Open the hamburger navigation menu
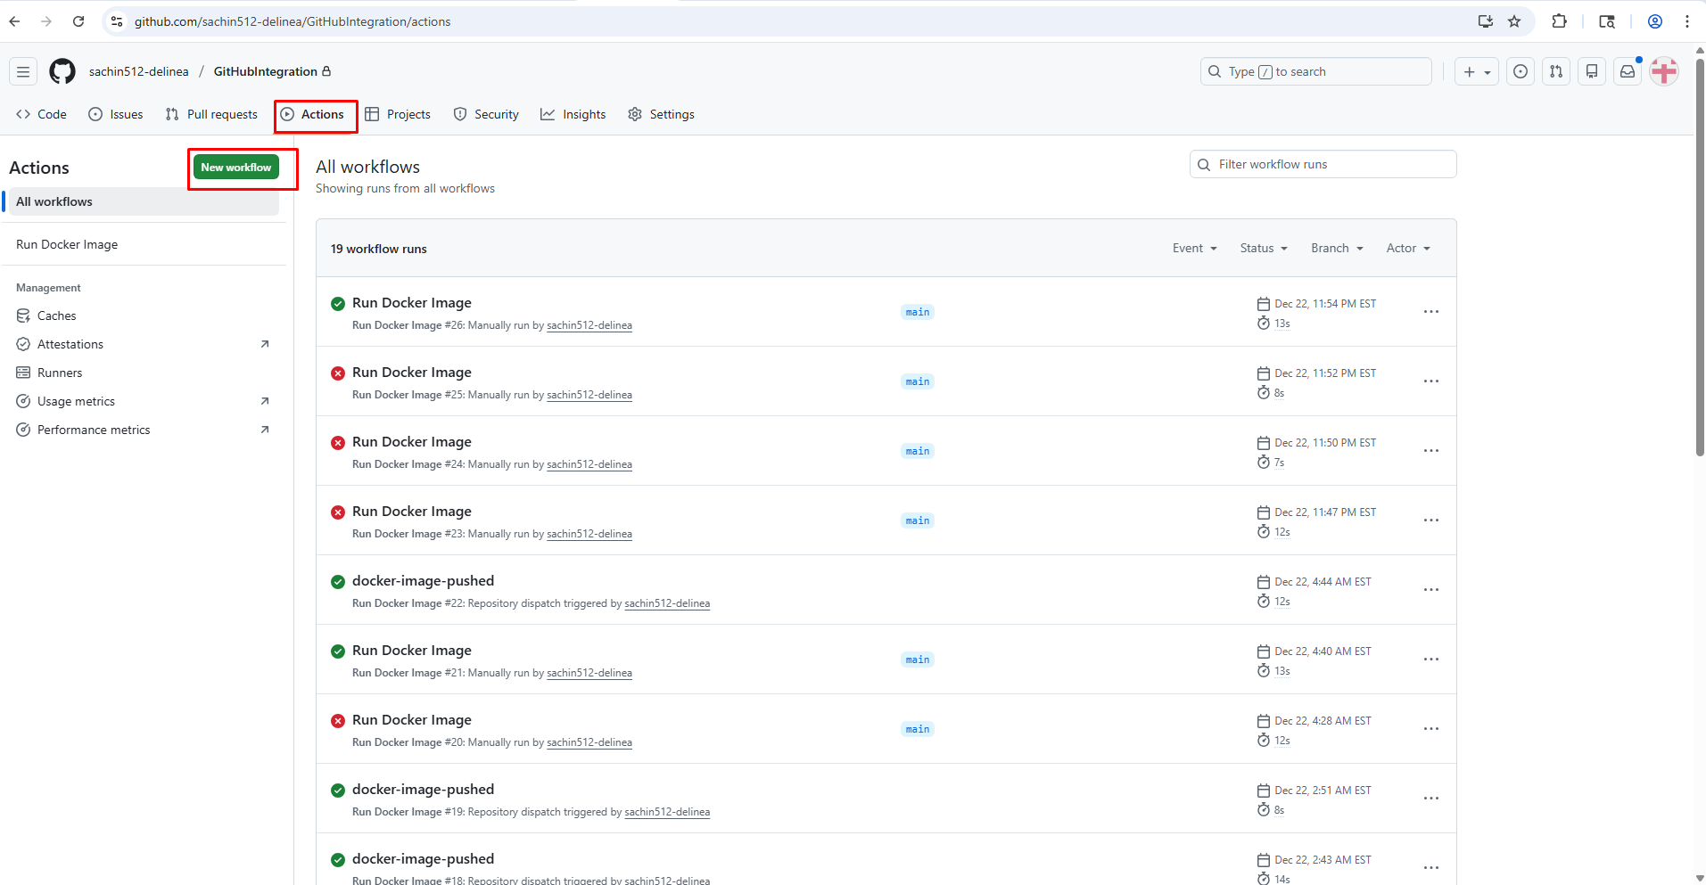The width and height of the screenshot is (1706, 885). pyautogui.click(x=23, y=71)
